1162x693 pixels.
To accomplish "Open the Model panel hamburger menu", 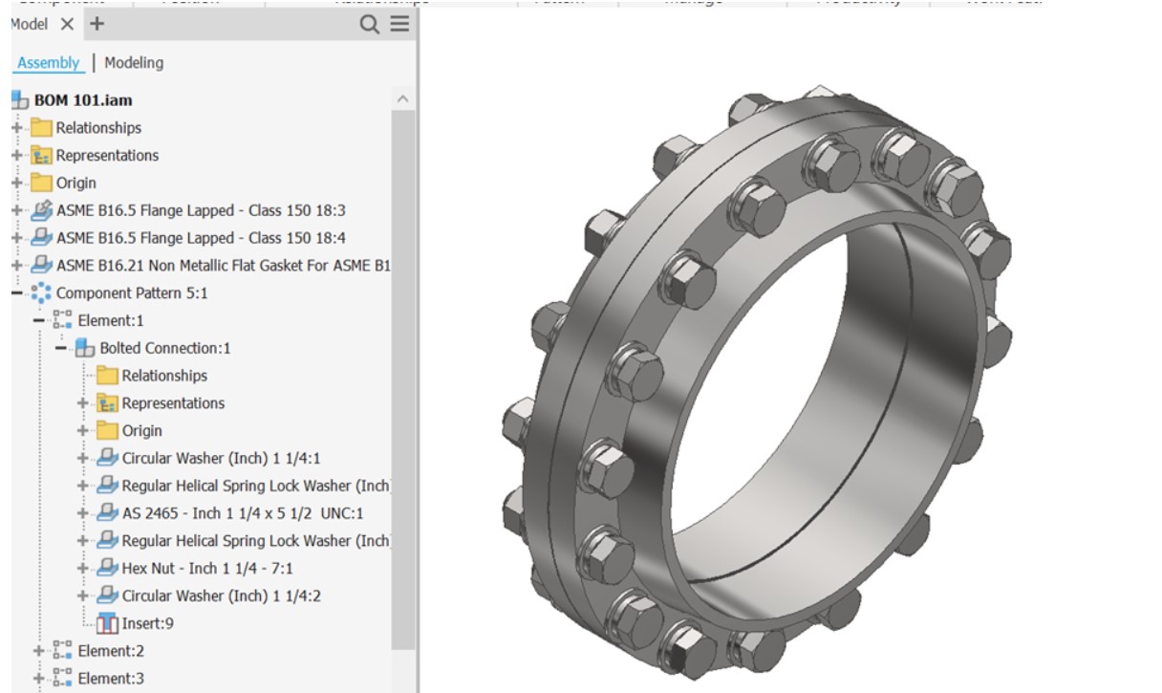I will point(399,25).
